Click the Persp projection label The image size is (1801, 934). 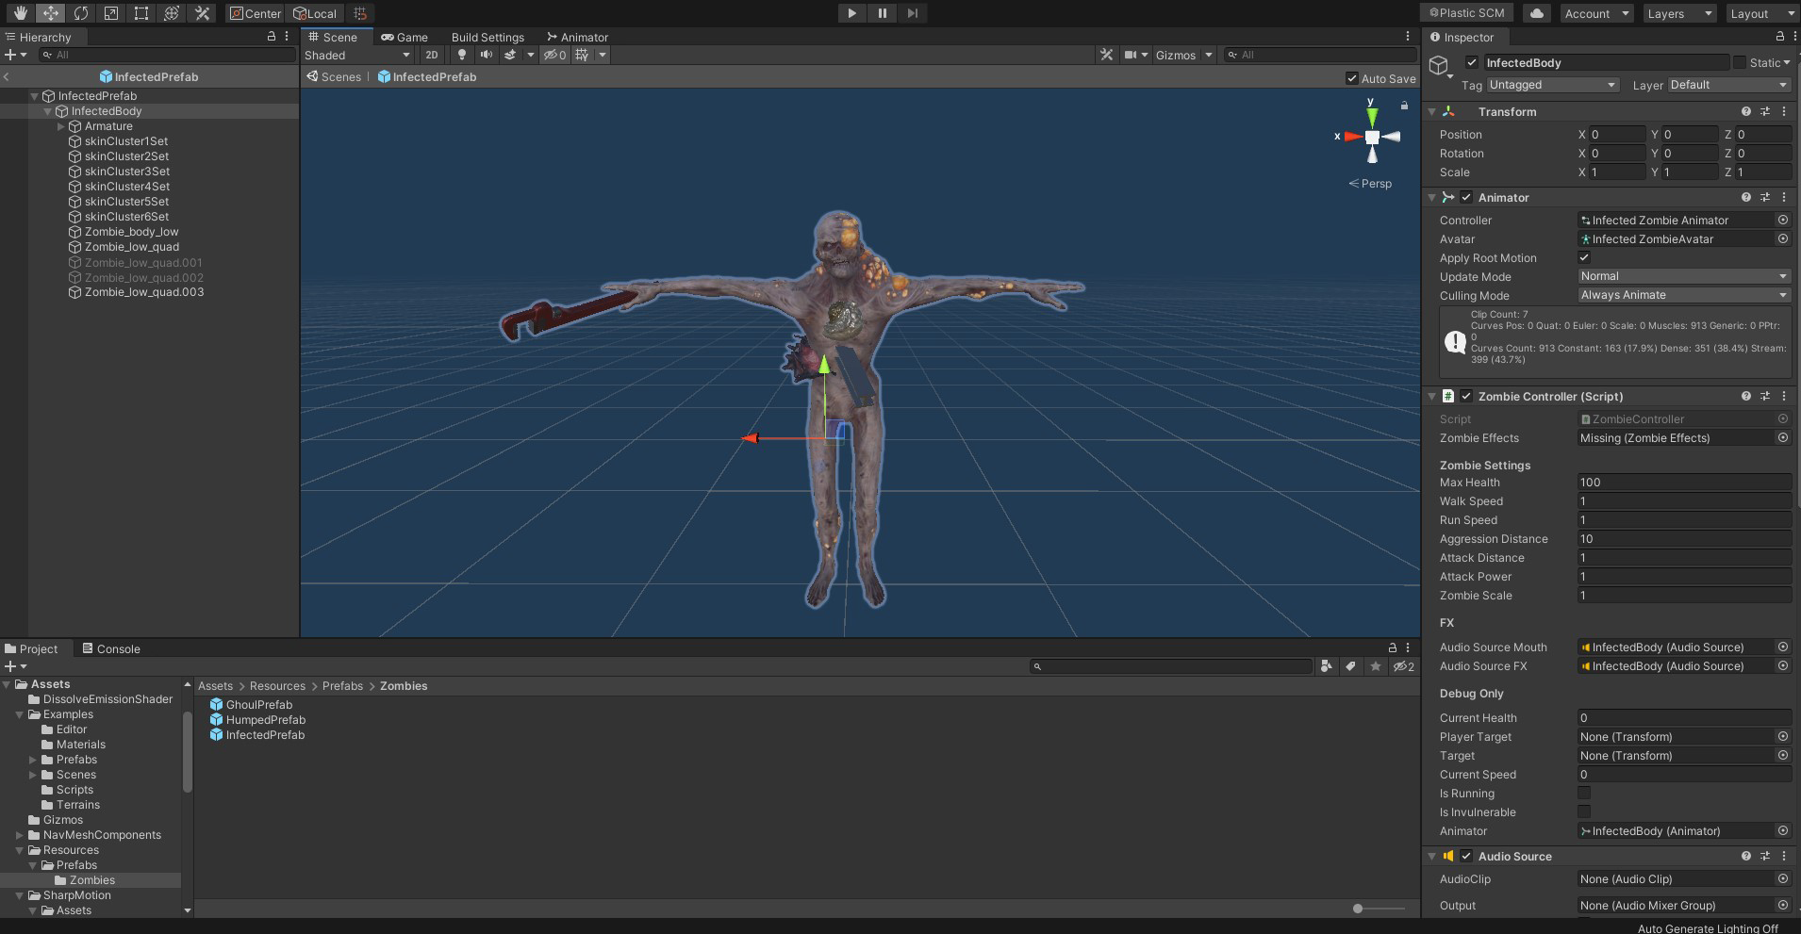pos(1371,184)
